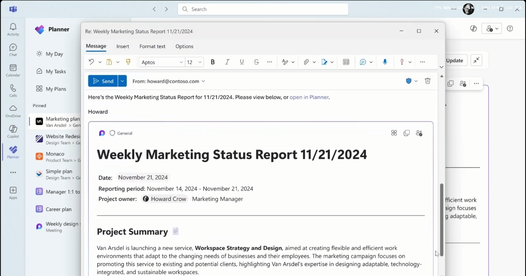Switch to the Message tab
Screen dimensions: 526x276
coord(96,46)
